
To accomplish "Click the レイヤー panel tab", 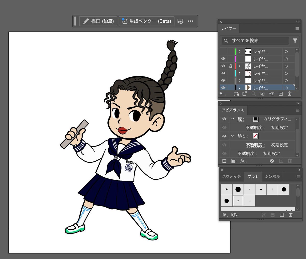I will point(229,29).
